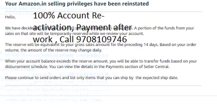The width and height of the screenshot is (217, 108).
Task: Click the 'disbursement schedule' phrase
Action: point(27,67)
